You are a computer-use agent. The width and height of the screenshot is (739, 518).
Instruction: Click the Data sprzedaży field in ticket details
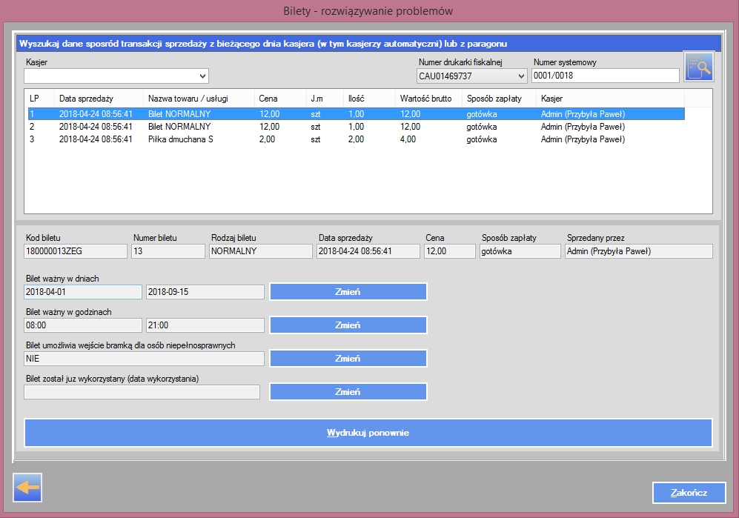pos(368,251)
